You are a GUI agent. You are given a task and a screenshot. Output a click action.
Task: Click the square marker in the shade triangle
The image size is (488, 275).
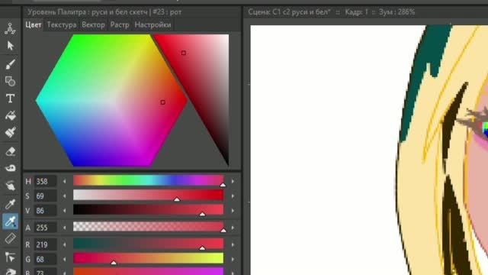pos(184,53)
